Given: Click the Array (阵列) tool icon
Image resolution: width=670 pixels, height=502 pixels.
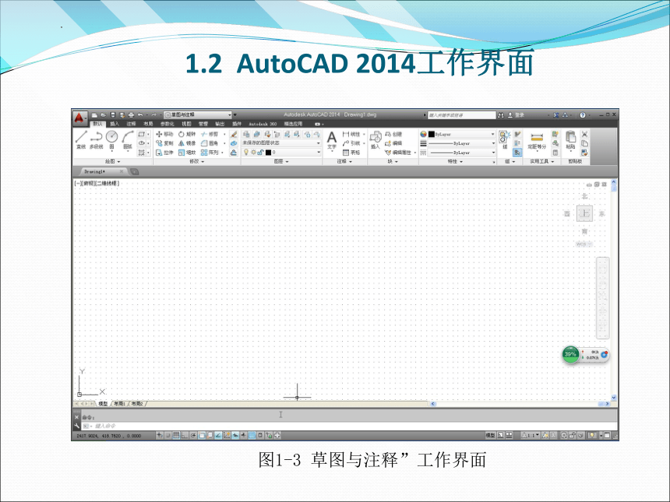Looking at the screenshot, I should coord(204,153).
